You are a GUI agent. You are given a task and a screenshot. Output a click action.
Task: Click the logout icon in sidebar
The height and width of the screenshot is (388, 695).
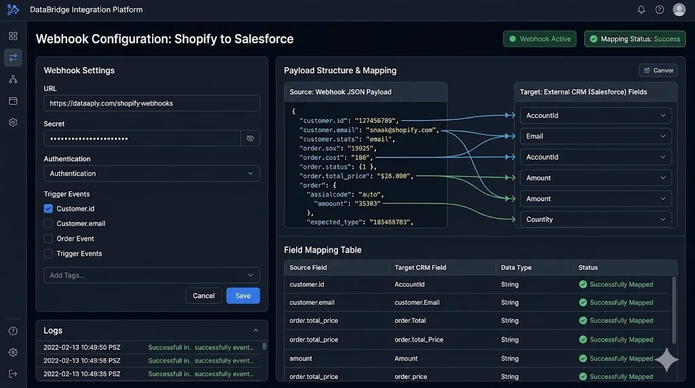14,374
